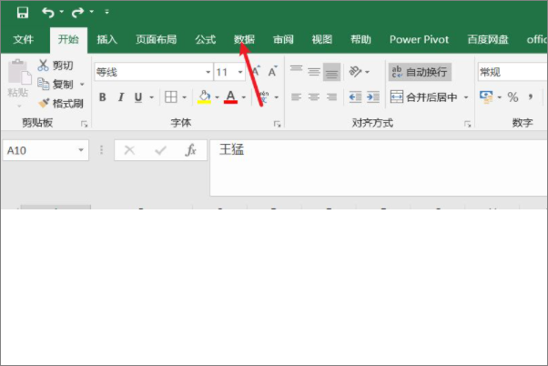Toggle Italic formatting
Viewport: 548px width, 366px height.
pyautogui.click(x=121, y=97)
